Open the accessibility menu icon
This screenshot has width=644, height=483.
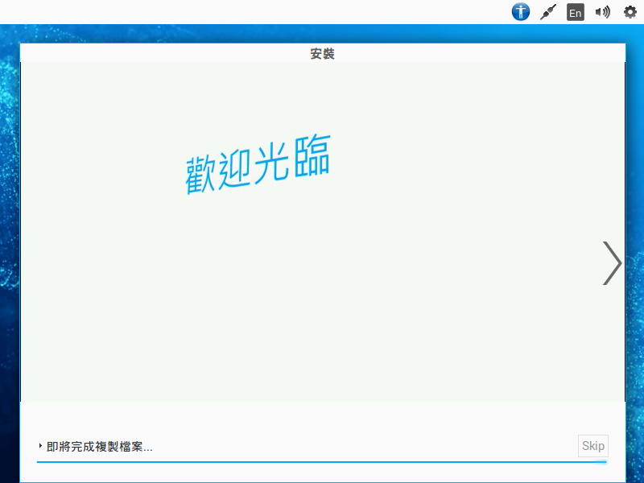point(521,12)
